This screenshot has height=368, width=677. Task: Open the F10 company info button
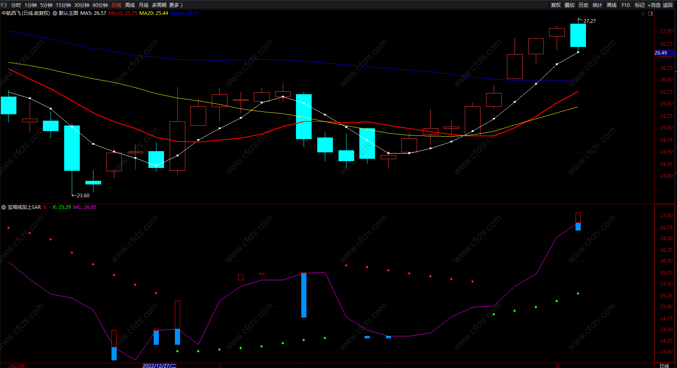click(626, 5)
